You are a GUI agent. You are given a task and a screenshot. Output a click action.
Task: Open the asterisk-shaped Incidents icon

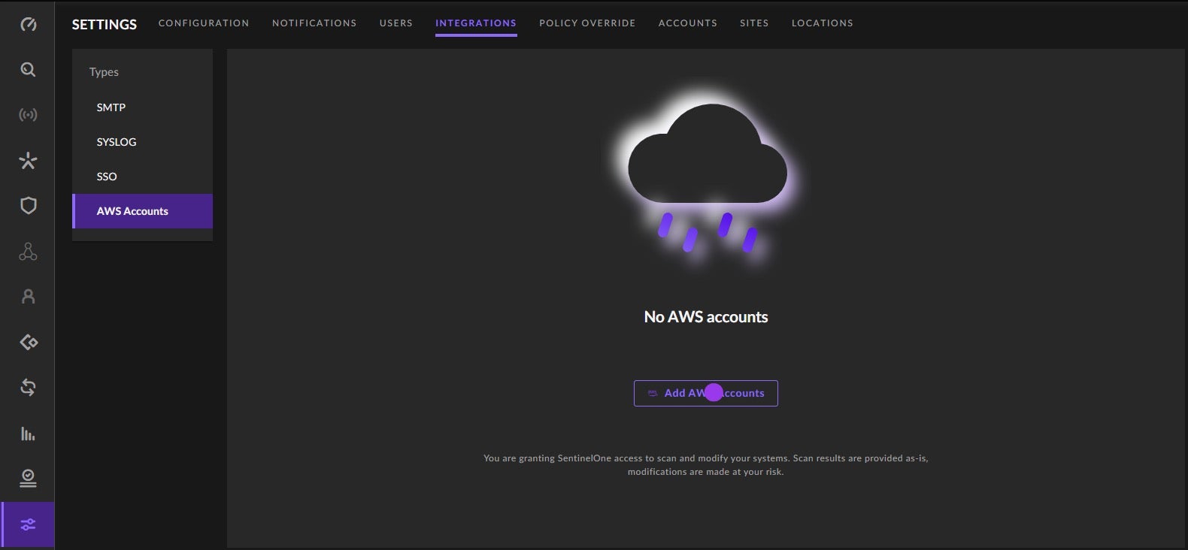click(x=28, y=161)
